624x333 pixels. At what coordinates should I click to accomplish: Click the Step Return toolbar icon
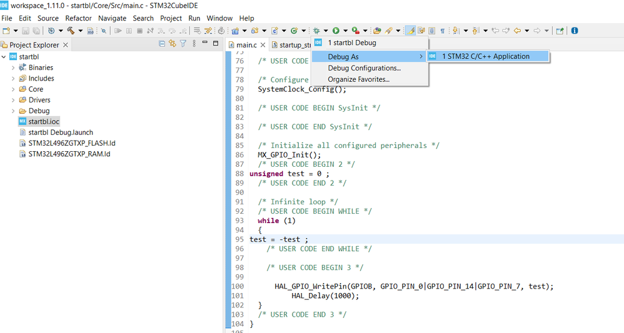click(183, 31)
